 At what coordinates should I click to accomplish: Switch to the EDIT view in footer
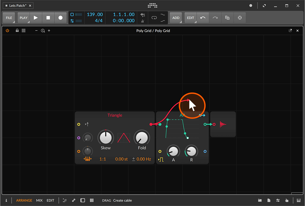(x=50, y=200)
